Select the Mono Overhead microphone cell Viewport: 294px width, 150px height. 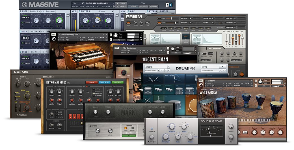click(x=175, y=79)
